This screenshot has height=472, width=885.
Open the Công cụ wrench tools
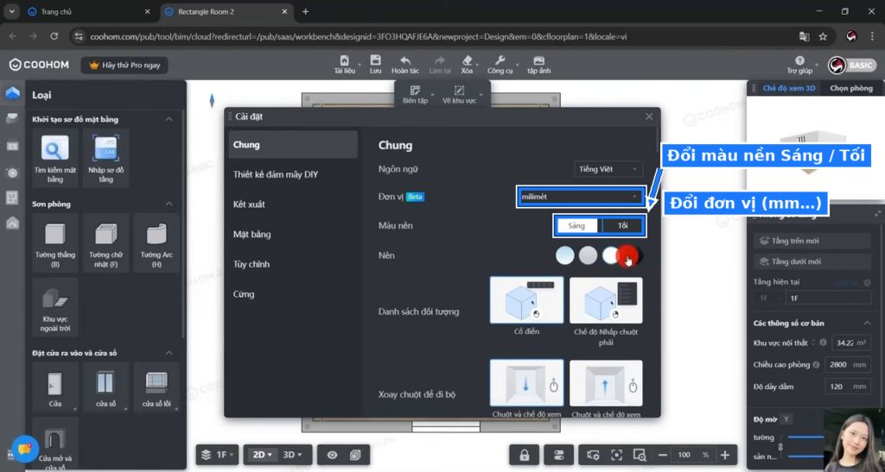click(500, 60)
